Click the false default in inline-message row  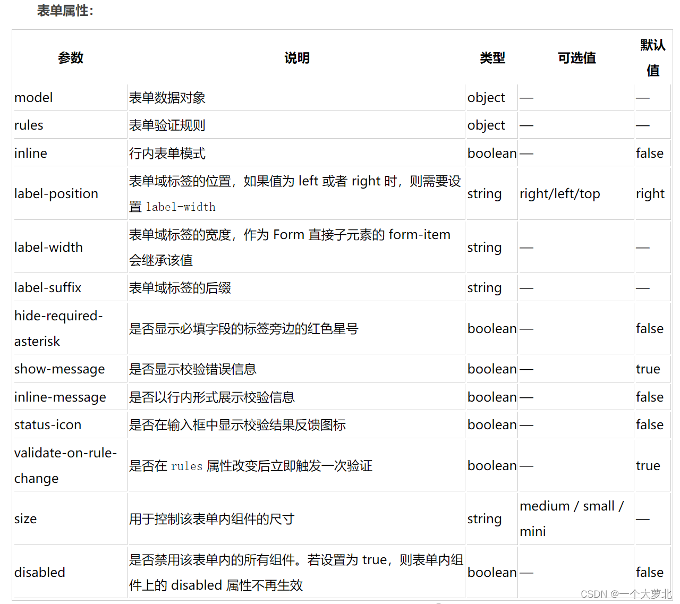(x=650, y=397)
